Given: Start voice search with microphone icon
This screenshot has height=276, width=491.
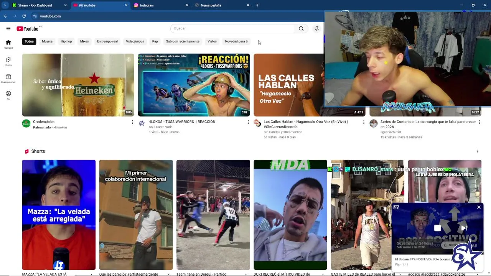Looking at the screenshot, I should [316, 28].
